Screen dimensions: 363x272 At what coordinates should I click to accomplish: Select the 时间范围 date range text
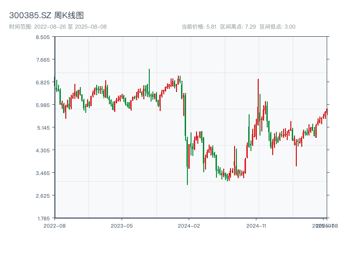point(58,27)
